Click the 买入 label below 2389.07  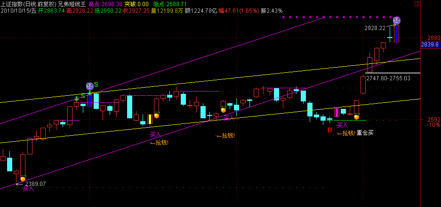28,189
